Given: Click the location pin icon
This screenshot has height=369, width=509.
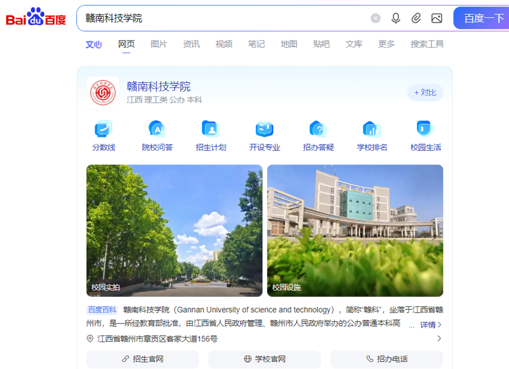Looking at the screenshot, I should (90, 339).
